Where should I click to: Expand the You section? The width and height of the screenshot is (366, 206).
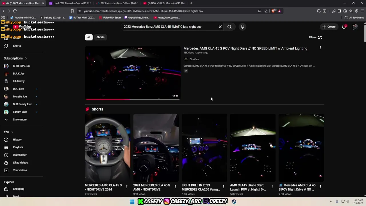[9, 132]
